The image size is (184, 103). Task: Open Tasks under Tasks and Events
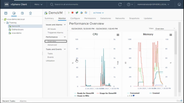50,54
